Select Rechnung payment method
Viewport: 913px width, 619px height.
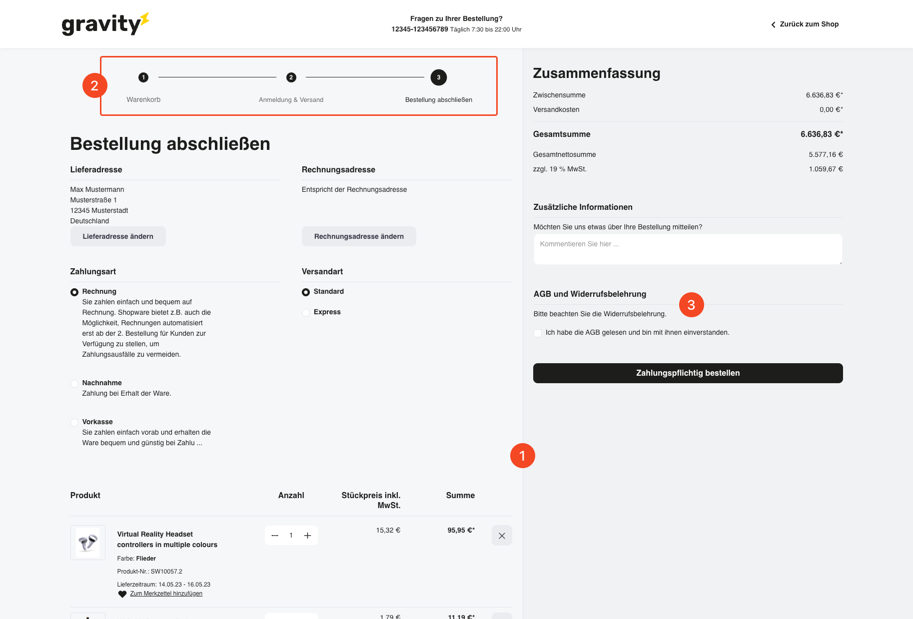74,292
